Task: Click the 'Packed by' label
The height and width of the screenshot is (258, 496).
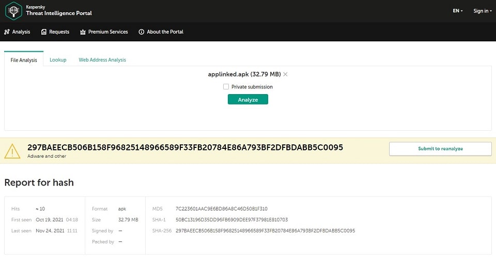Action: 103,242
